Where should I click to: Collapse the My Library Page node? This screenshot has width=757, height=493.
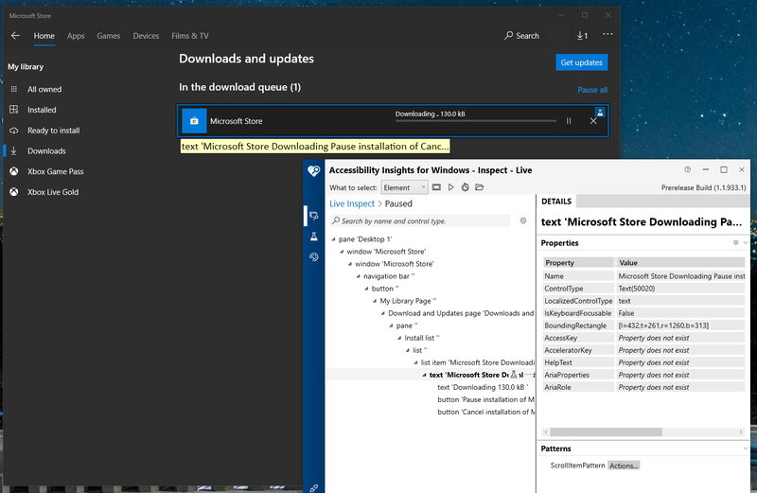coord(375,301)
